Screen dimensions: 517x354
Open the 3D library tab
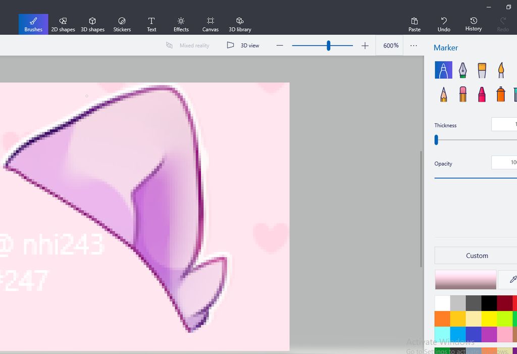click(240, 25)
